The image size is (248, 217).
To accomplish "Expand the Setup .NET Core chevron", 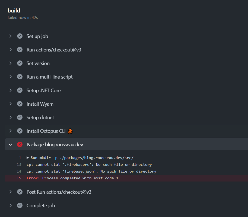I will (10, 90).
